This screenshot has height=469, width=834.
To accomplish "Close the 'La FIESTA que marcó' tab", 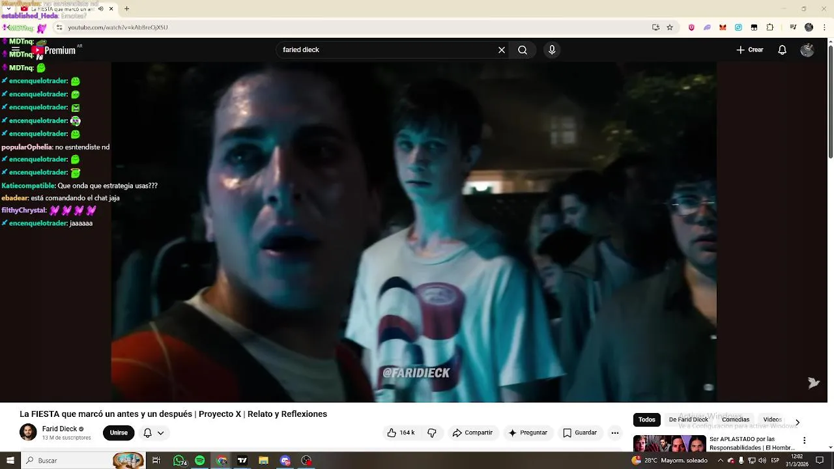I will [111, 9].
